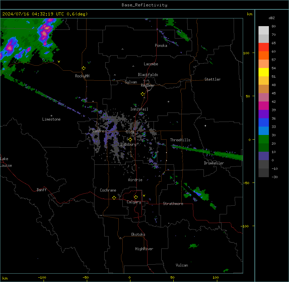Click the -50 tick label on bottom axis

point(85,277)
